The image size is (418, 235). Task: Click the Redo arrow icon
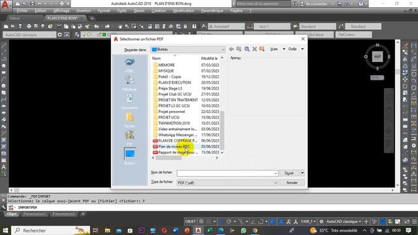(x=107, y=26)
